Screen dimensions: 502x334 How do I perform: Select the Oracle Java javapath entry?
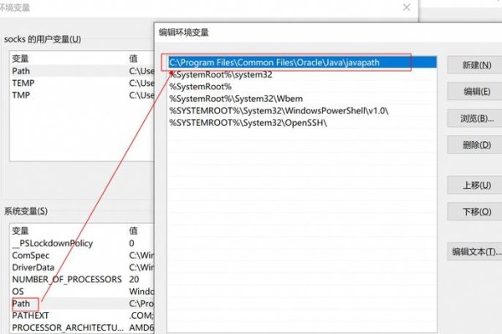[302, 63]
